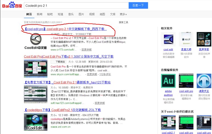This screenshot has height=134, width=212.
Task: Click the 录音大师 software icon
Action: [x=186, y=39]
